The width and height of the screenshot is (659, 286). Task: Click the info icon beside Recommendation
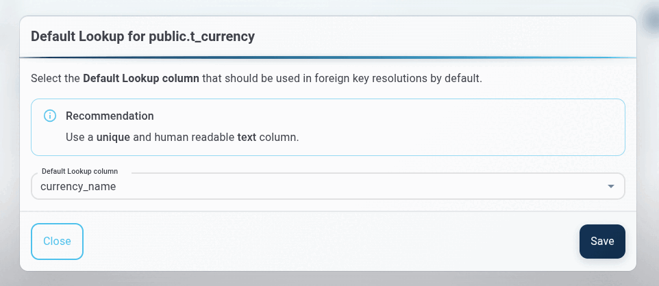(x=50, y=116)
